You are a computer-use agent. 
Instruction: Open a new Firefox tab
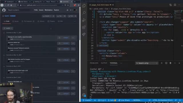[x=75, y=2]
